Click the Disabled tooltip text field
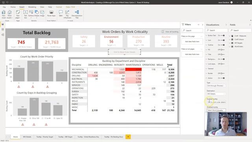 (x=216, y=110)
